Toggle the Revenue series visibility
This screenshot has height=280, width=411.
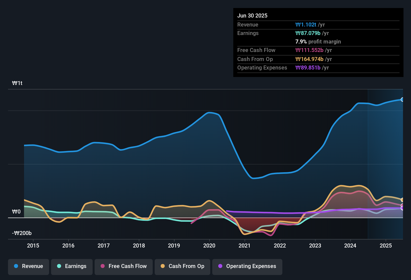pos(28,266)
